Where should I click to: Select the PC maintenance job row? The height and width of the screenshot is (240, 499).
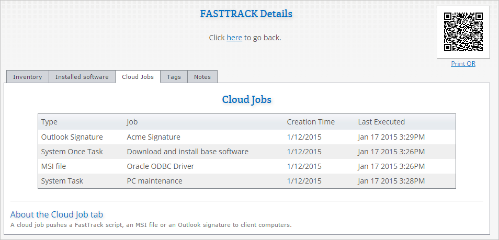point(154,181)
